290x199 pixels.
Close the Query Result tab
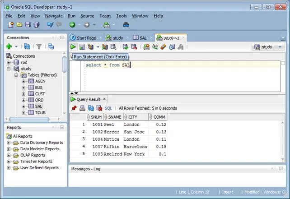104,99
